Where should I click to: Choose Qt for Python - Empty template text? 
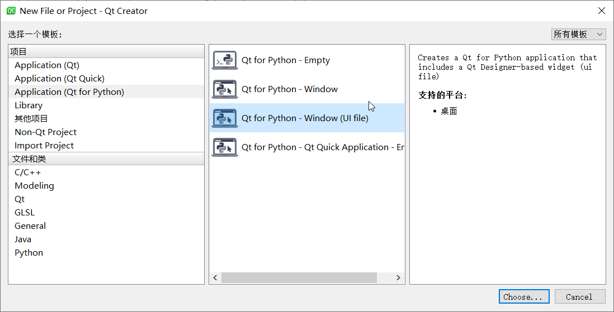tap(285, 60)
